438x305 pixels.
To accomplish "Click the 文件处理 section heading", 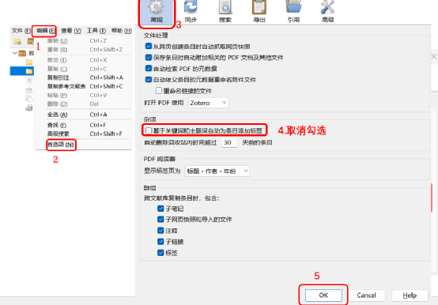I will 156,35.
